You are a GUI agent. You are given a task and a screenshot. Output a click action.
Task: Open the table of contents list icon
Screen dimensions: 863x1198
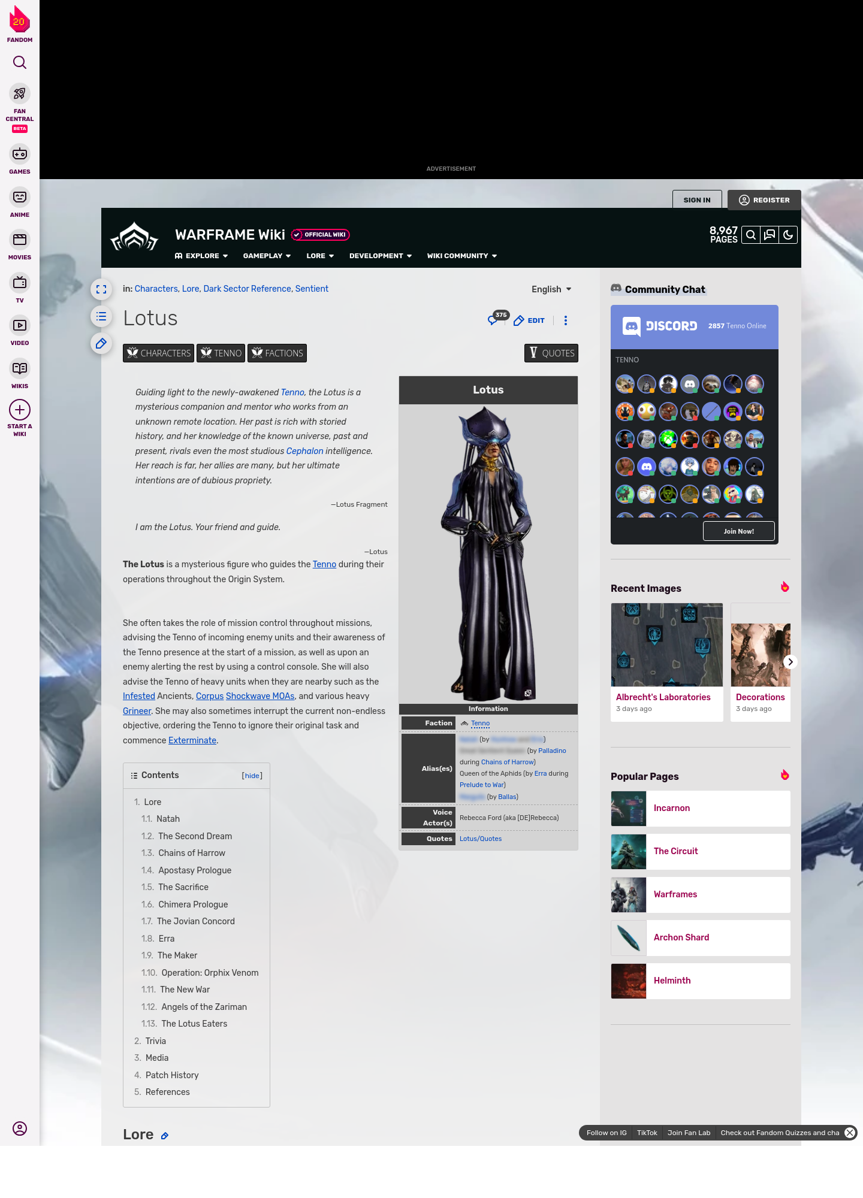101,316
